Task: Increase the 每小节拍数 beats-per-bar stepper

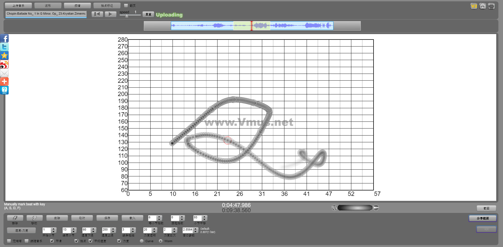Action: (x=159, y=216)
